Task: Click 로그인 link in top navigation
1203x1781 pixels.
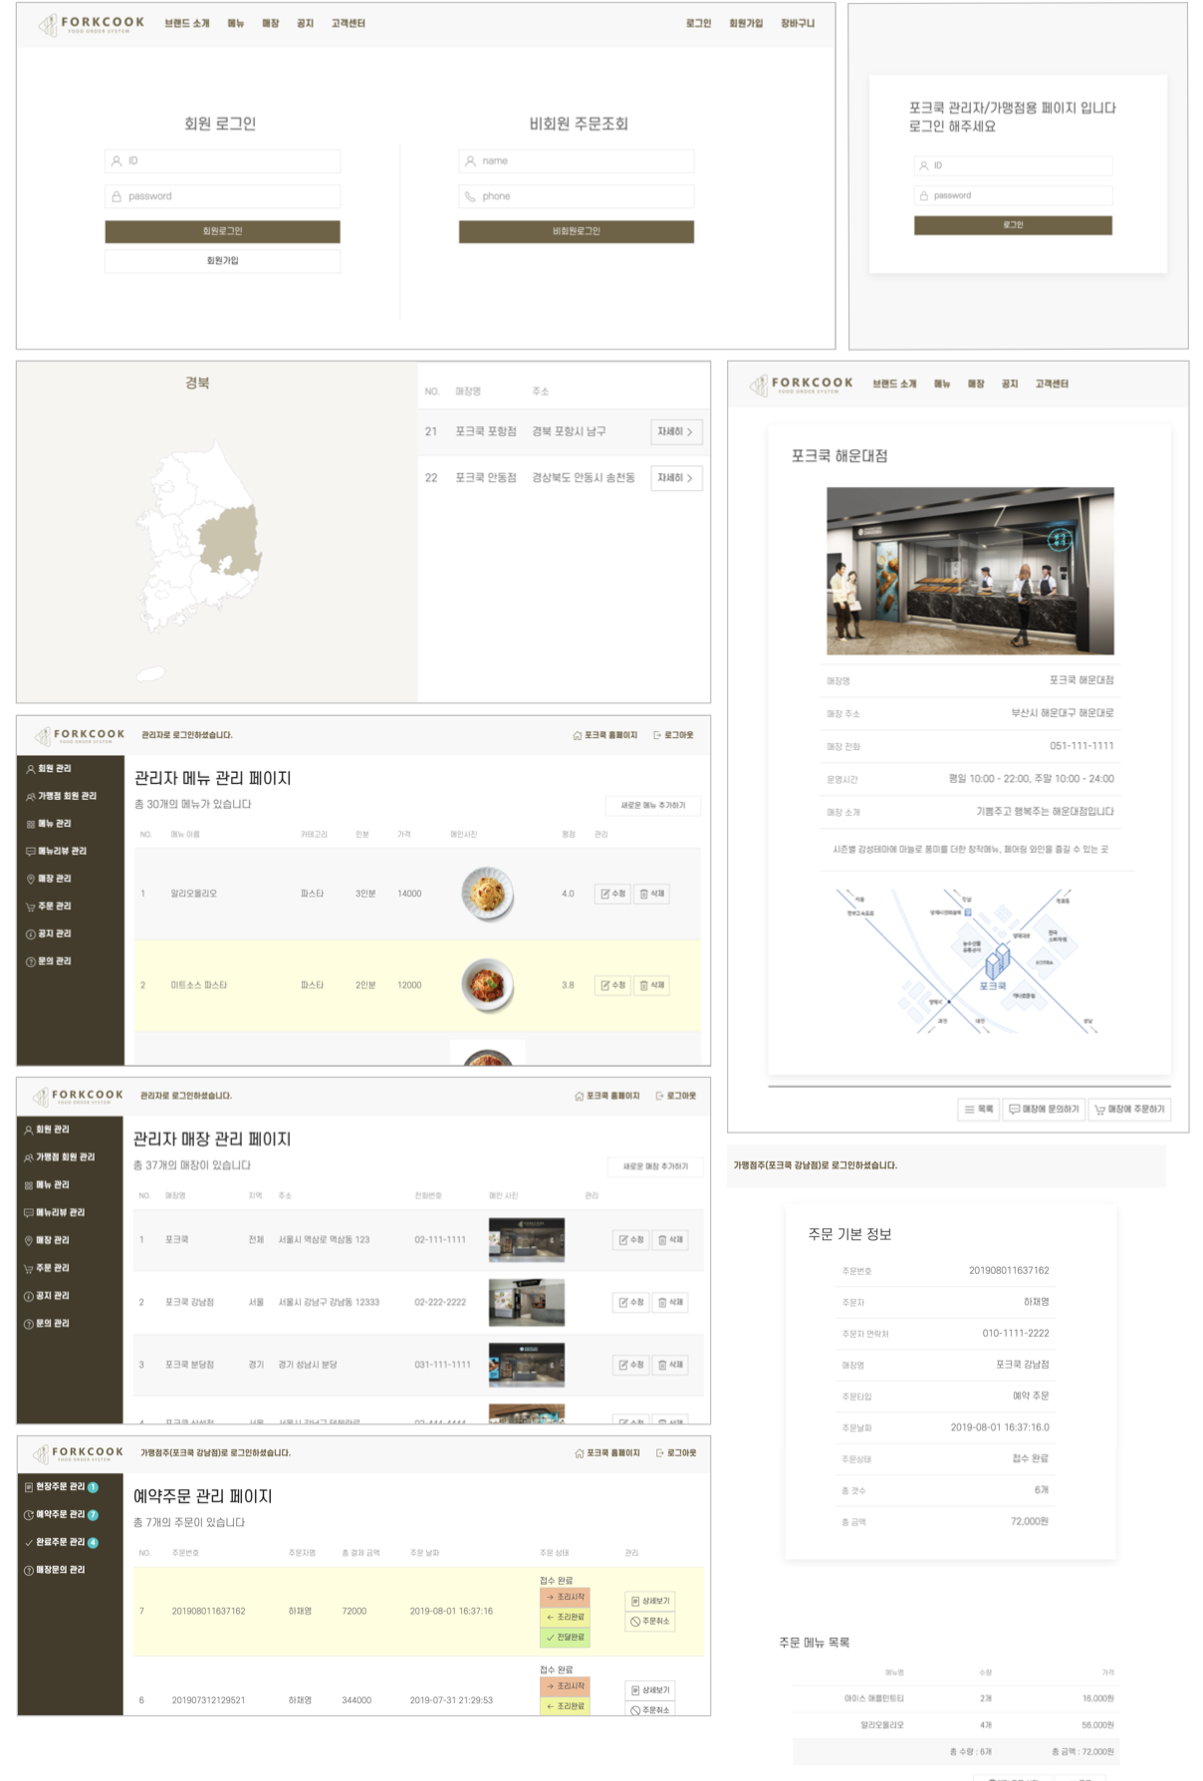Action: (698, 24)
